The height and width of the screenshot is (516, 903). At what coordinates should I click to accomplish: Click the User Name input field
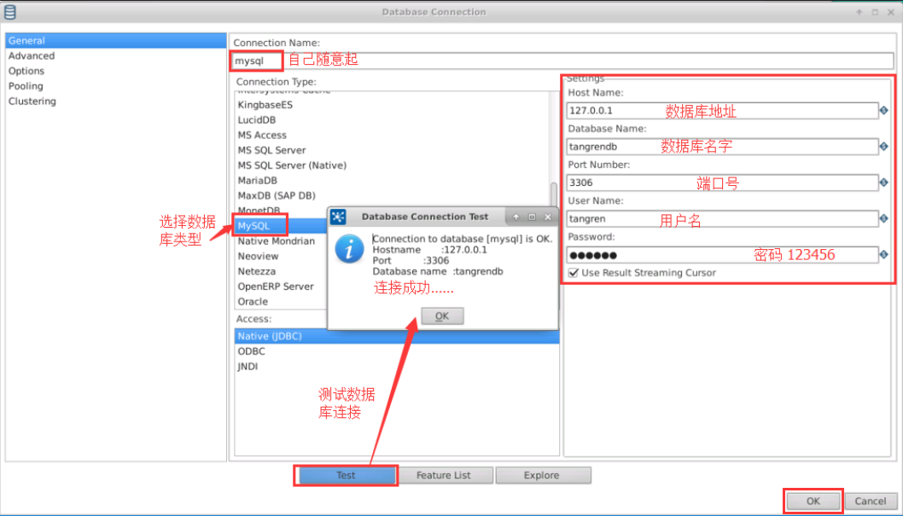click(x=722, y=218)
